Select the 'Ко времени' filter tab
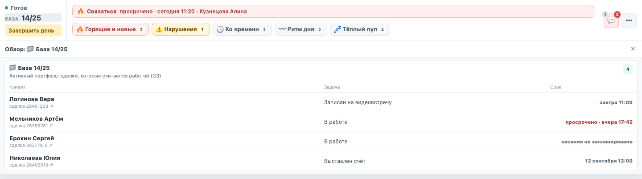Screen dimensions: 642x179 242,29
